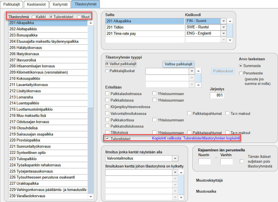Check the Tilityksissä checkbox

coord(107,132)
